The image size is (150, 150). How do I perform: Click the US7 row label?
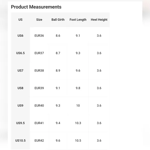point(20,71)
